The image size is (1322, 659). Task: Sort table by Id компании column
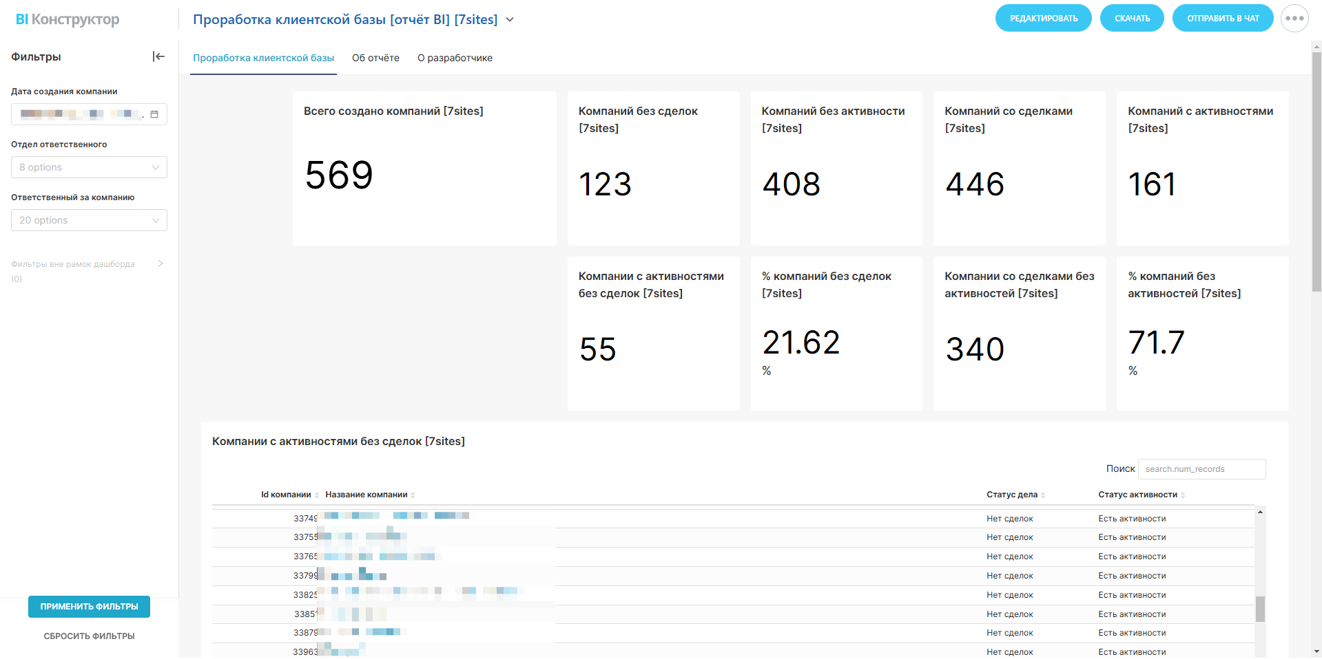point(287,495)
